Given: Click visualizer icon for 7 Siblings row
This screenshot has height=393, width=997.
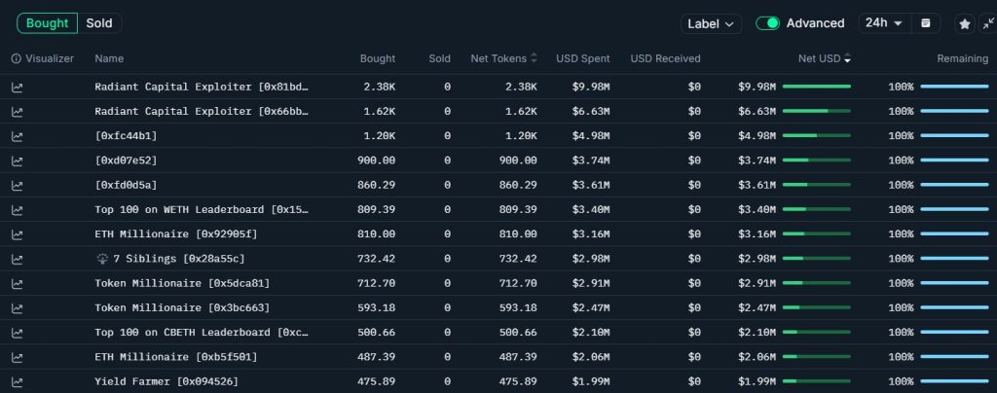Looking at the screenshot, I should click(17, 259).
